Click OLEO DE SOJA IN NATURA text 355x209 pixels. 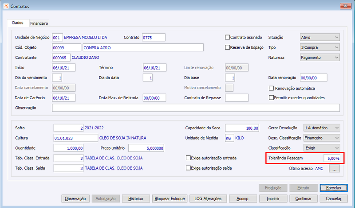pyautogui.click(x=123, y=138)
